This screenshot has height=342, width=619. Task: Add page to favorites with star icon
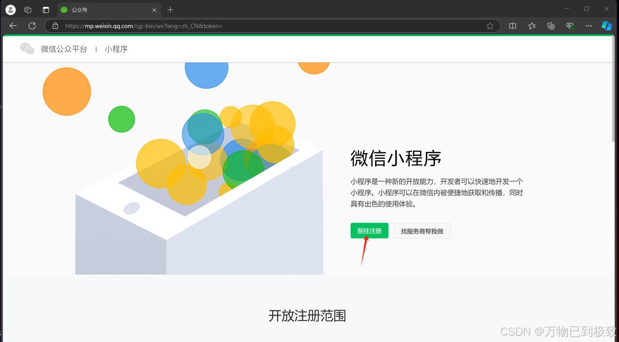490,26
